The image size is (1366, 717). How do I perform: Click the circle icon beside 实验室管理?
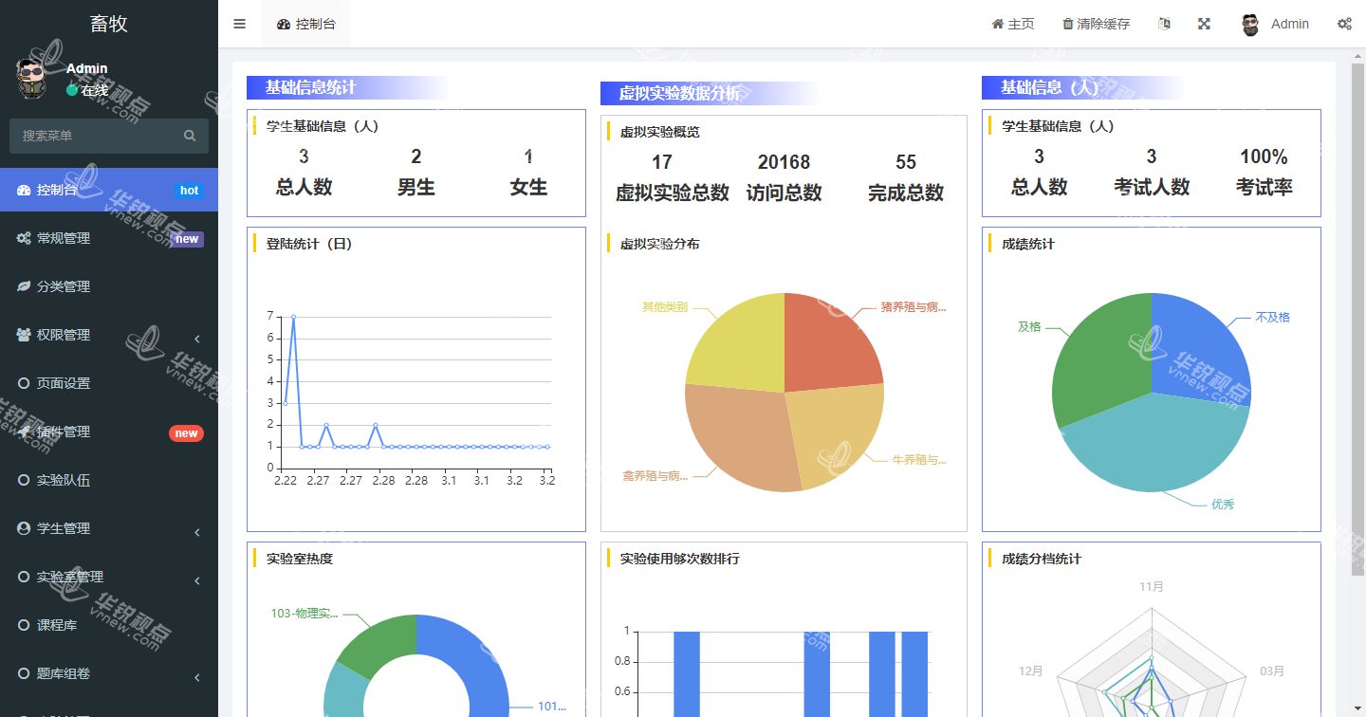24,577
